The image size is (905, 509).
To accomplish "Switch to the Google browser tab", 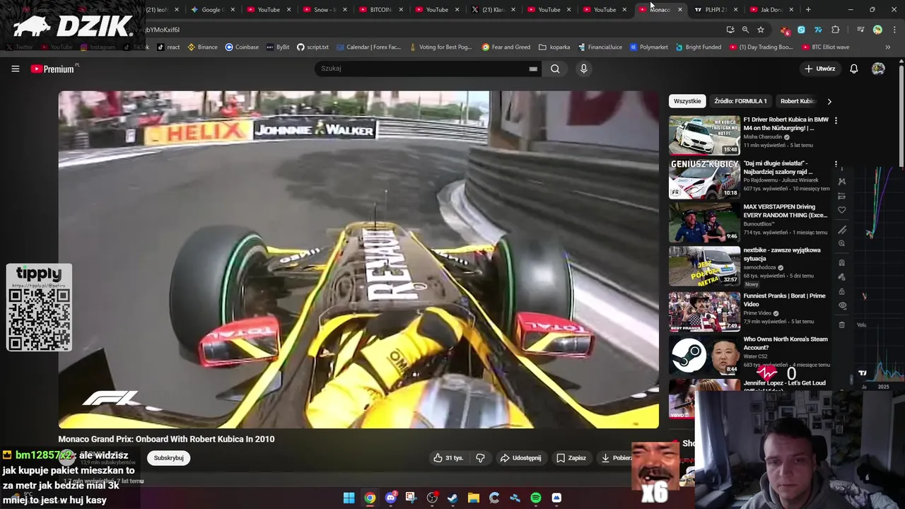I will pyautogui.click(x=211, y=10).
